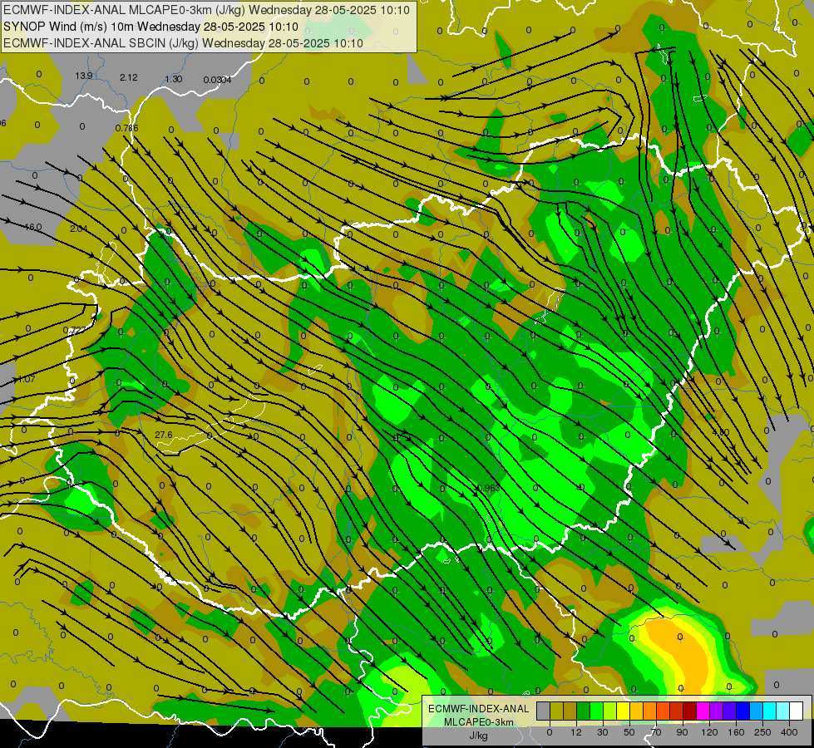Click the dark red legend swatch at value 90
This screenshot has width=814, height=748.
(x=690, y=711)
